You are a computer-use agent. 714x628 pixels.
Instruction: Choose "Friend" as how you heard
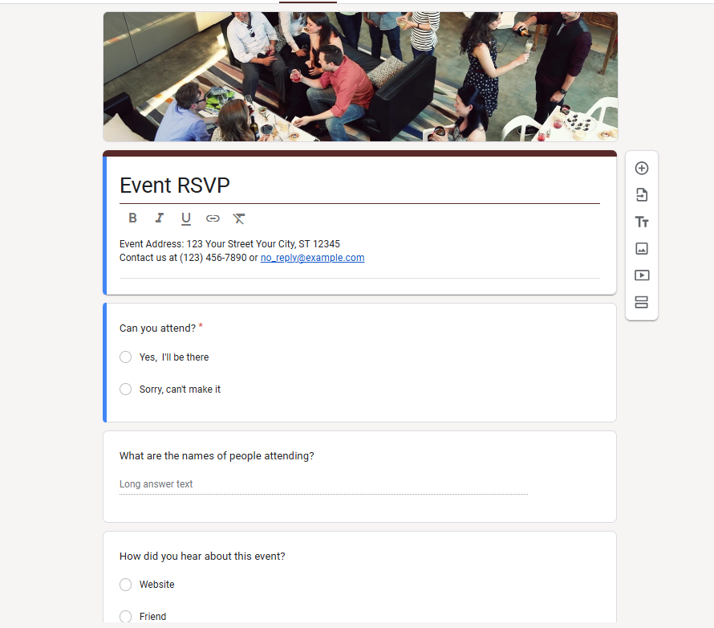coord(125,616)
